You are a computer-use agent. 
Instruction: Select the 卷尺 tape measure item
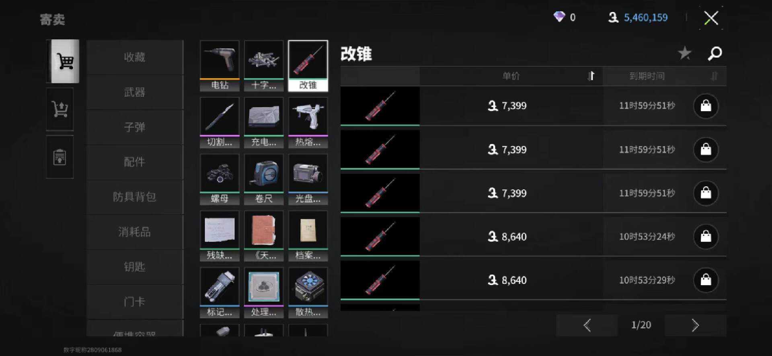264,179
